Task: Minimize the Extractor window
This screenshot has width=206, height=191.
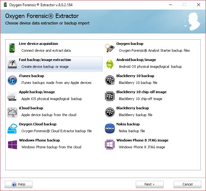Action: click(170, 5)
